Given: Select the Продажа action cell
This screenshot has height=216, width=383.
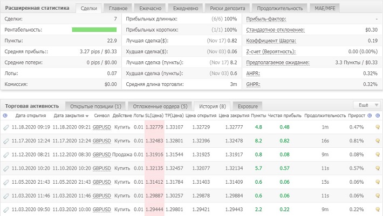Looking at the screenshot, I should [122, 154].
